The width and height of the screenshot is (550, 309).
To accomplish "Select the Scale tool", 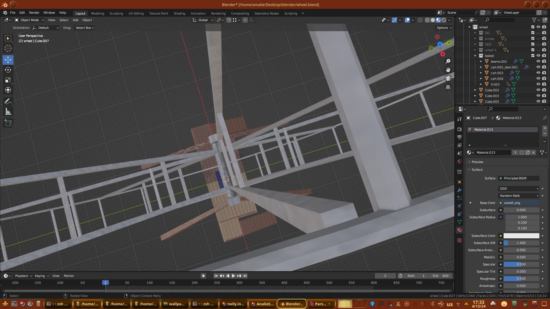I will pyautogui.click(x=8, y=80).
